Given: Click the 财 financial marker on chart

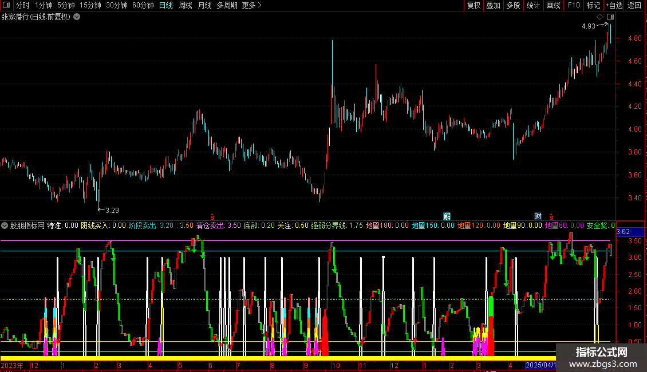Looking at the screenshot, I should pyautogui.click(x=538, y=216).
